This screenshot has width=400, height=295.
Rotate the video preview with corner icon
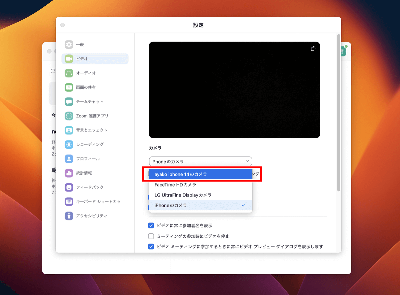tap(313, 49)
